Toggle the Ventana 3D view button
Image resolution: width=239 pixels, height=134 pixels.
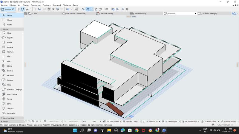click(8, 9)
